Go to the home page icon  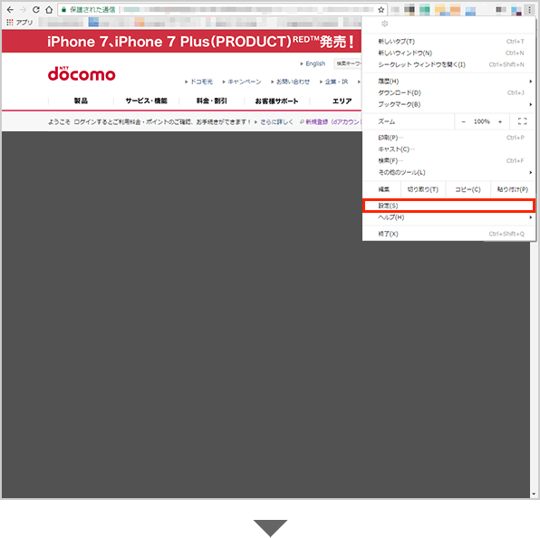[49, 10]
